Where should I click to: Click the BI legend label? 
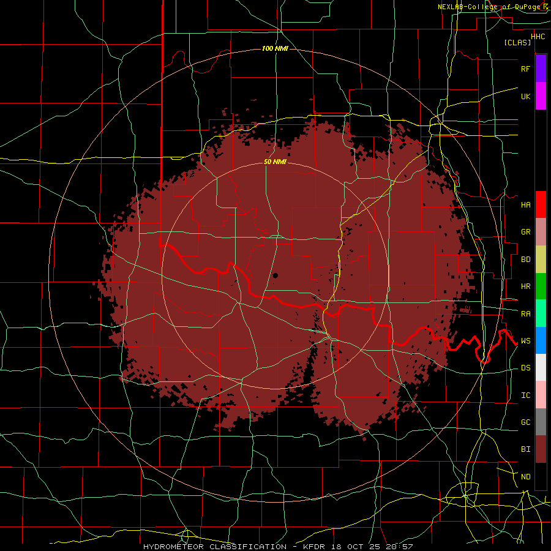525,449
